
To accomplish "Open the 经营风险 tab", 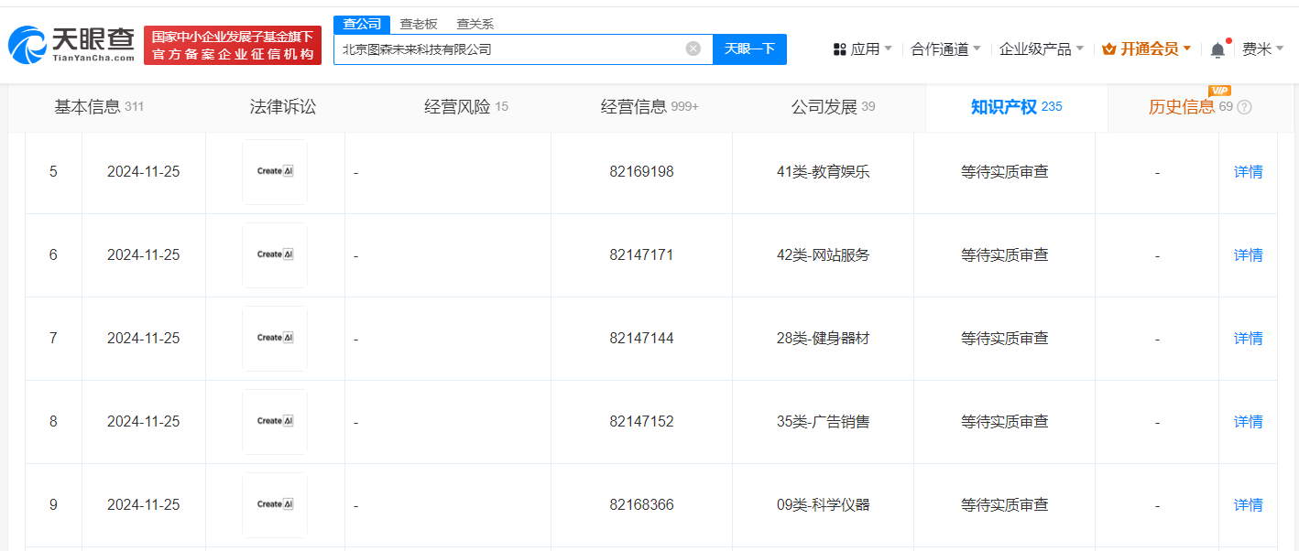I will [465, 107].
